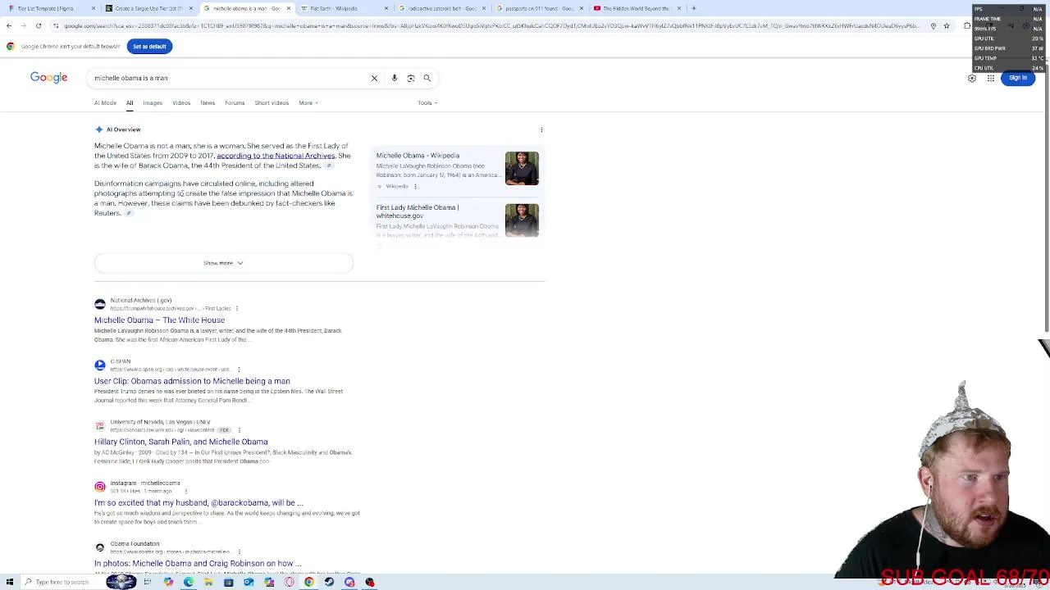The image size is (1050, 590).
Task: Click the page vertical scrollbar
Action: point(1047,197)
